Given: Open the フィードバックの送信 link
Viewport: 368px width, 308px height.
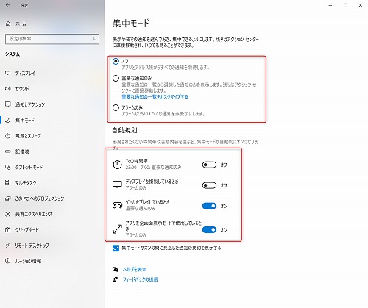Looking at the screenshot, I should tap(141, 279).
